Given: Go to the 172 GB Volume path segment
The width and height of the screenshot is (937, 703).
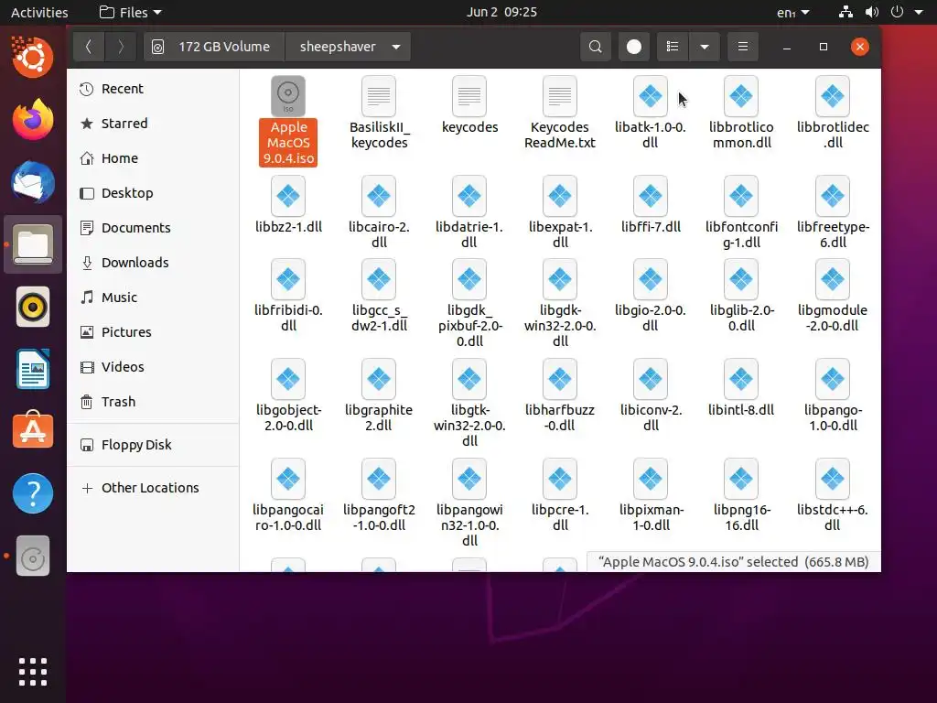Looking at the screenshot, I should pyautogui.click(x=214, y=47).
